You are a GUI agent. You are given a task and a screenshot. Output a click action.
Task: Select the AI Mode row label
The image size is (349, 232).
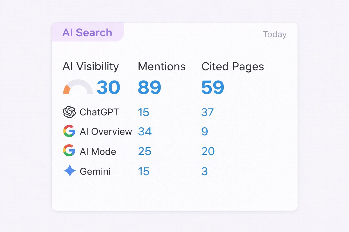[98, 151]
